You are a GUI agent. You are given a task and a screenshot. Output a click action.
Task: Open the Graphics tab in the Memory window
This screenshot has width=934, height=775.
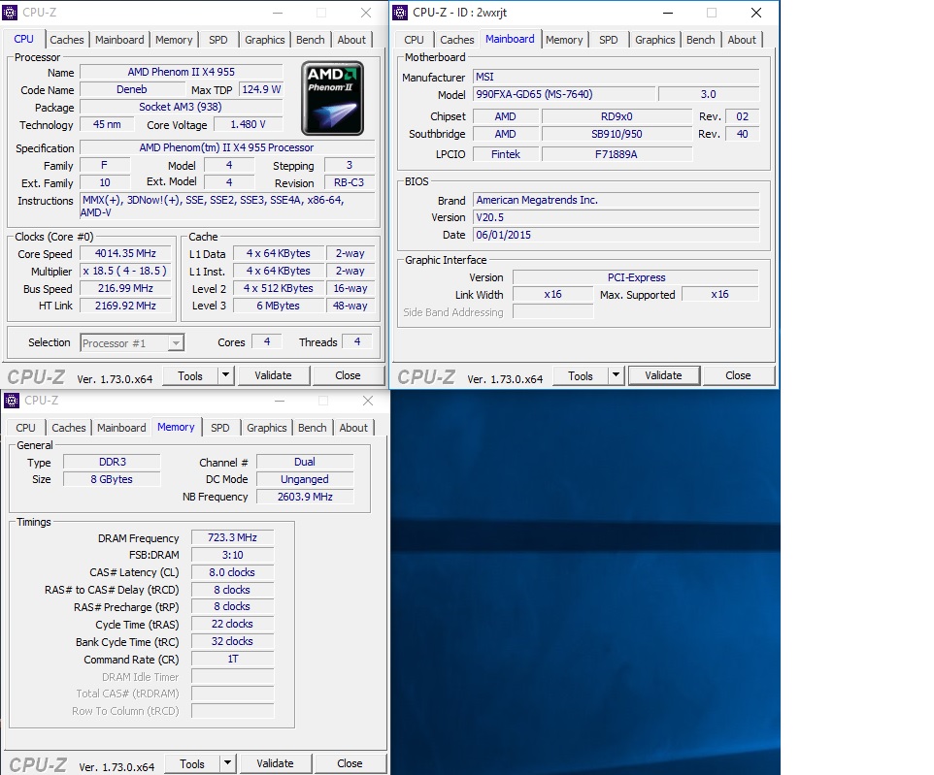click(x=266, y=428)
